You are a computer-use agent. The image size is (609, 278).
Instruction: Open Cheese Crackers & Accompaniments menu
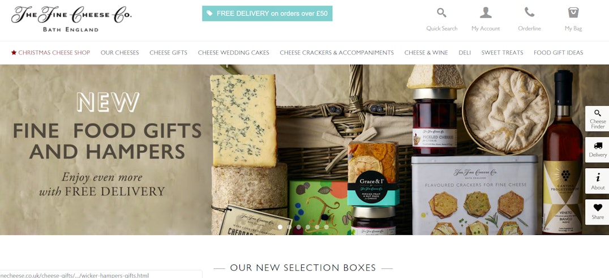click(337, 53)
